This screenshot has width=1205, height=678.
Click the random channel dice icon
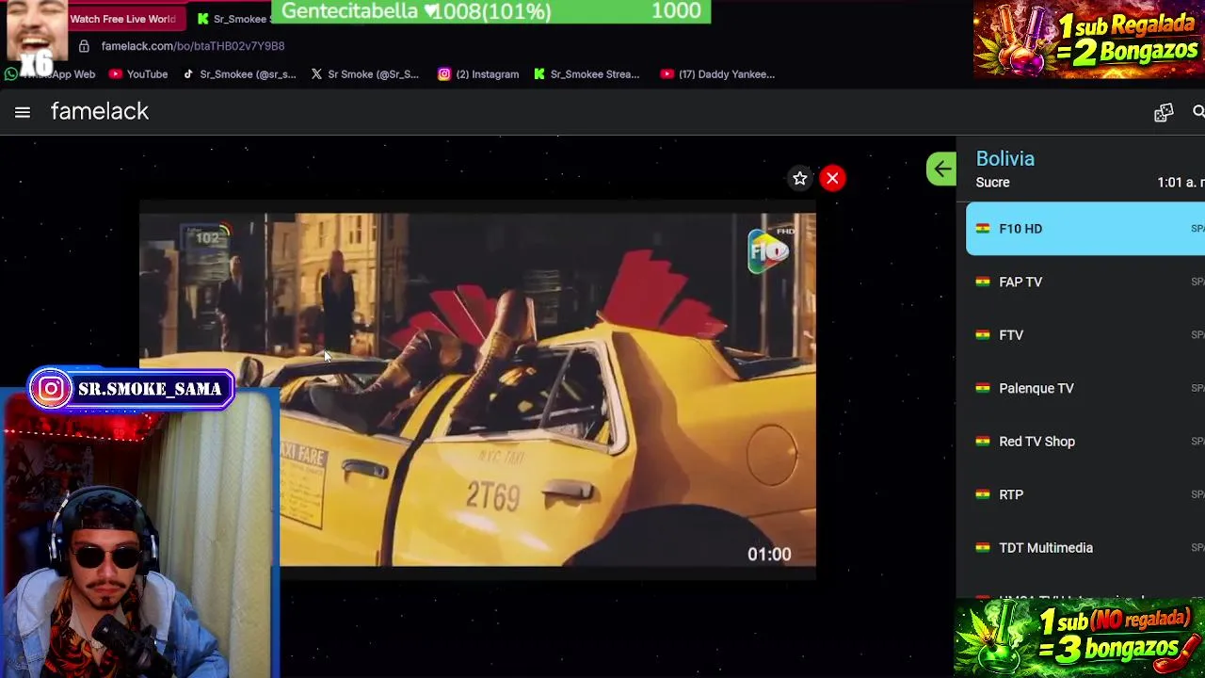pos(1164,112)
